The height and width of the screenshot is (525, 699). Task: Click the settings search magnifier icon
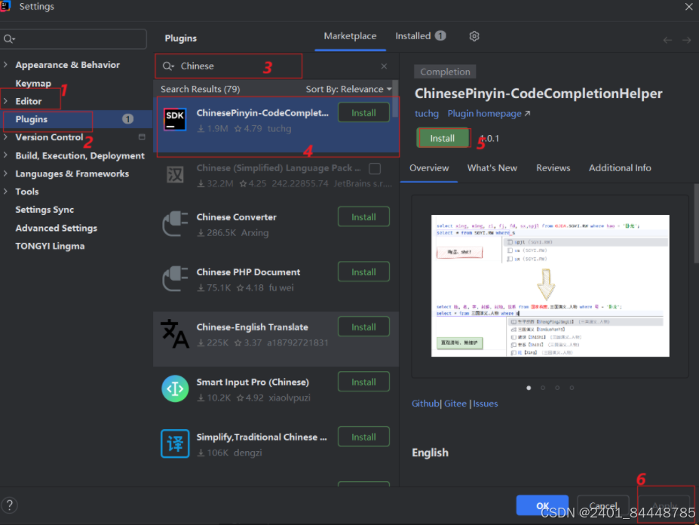pos(9,39)
